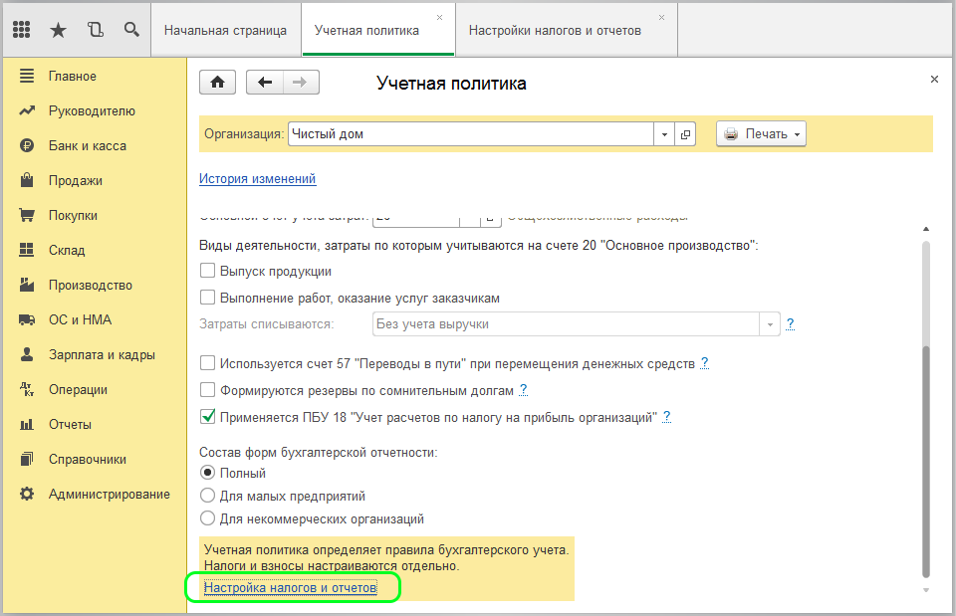Click the ОС и НМА truck icon
The width and height of the screenshot is (956, 616).
coord(26,319)
